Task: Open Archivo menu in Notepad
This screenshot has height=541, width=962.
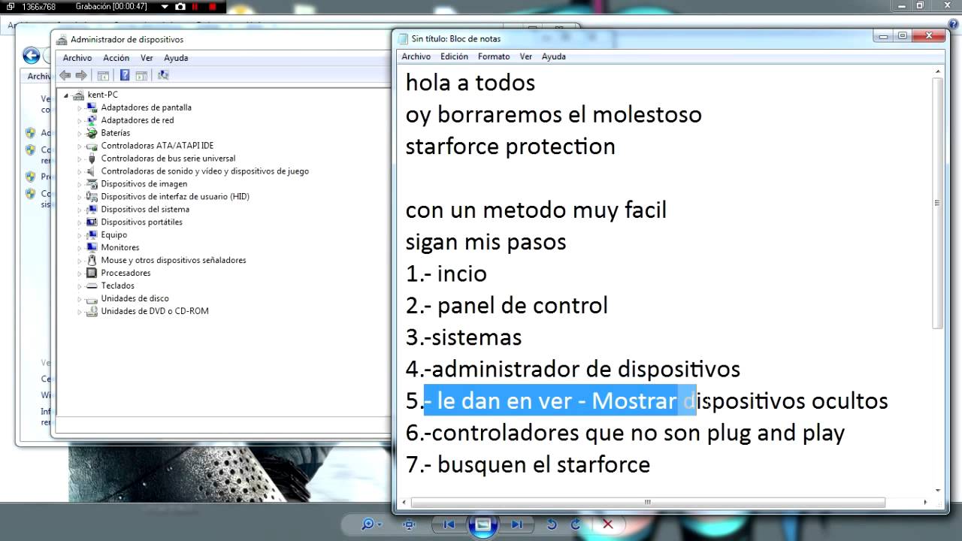Action: [x=416, y=56]
